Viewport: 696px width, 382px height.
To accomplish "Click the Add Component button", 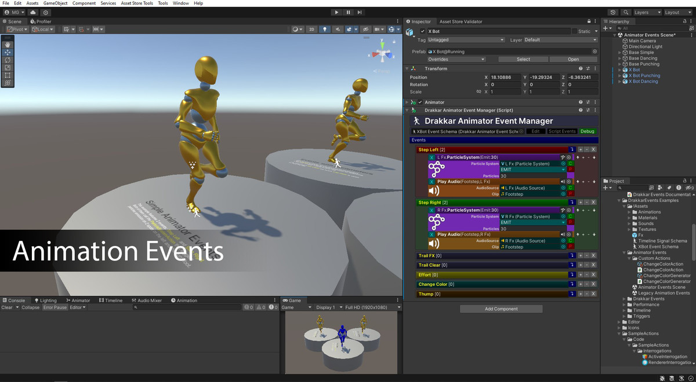I will tap(501, 309).
